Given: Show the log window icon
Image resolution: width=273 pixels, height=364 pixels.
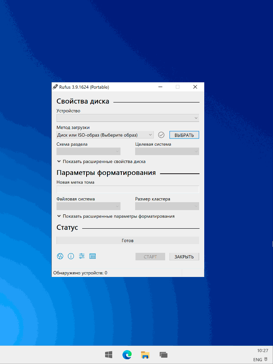Looking at the screenshot, I should point(92,256).
